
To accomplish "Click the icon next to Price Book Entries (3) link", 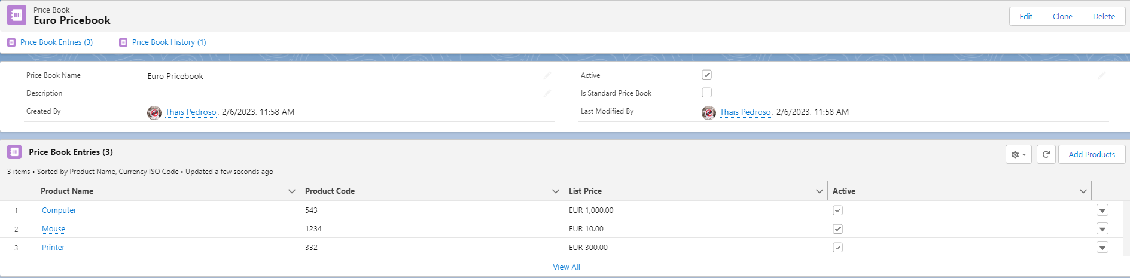I will (x=11, y=42).
